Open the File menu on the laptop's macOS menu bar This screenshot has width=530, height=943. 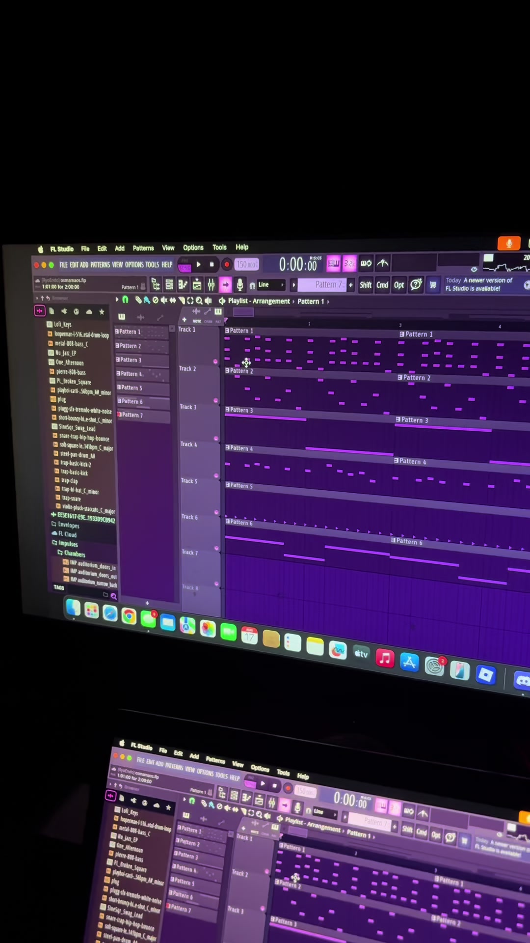[163, 750]
